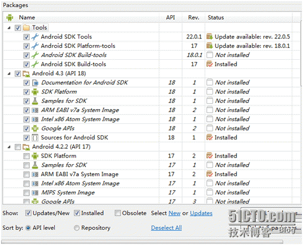Click the Deselect All link
Screen dimensions: 303x245
tap(166, 228)
